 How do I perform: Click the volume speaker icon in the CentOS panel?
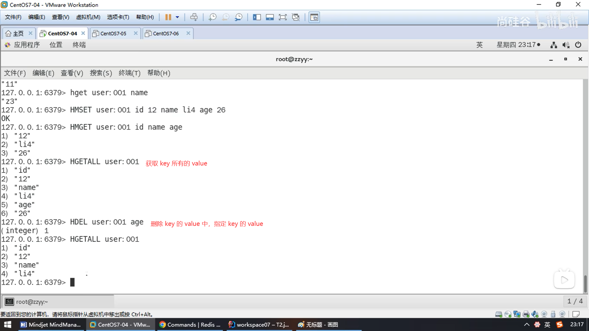(x=566, y=45)
